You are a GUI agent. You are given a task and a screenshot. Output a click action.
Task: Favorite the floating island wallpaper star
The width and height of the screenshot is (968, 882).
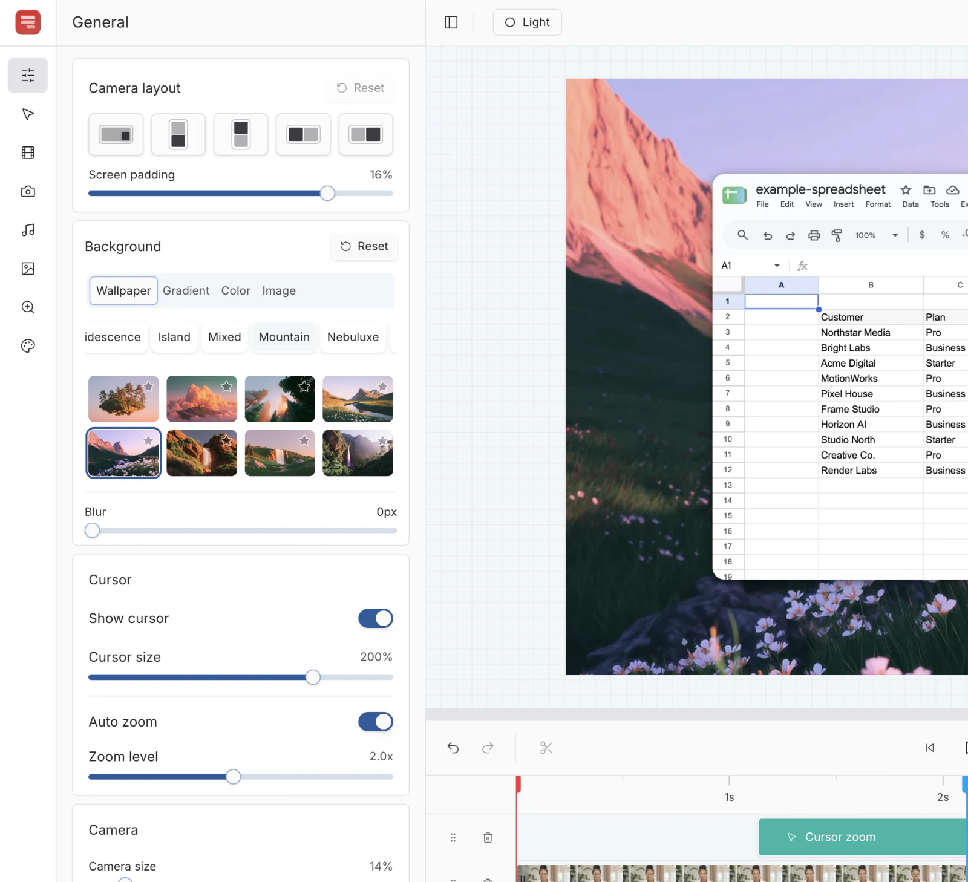(x=148, y=386)
